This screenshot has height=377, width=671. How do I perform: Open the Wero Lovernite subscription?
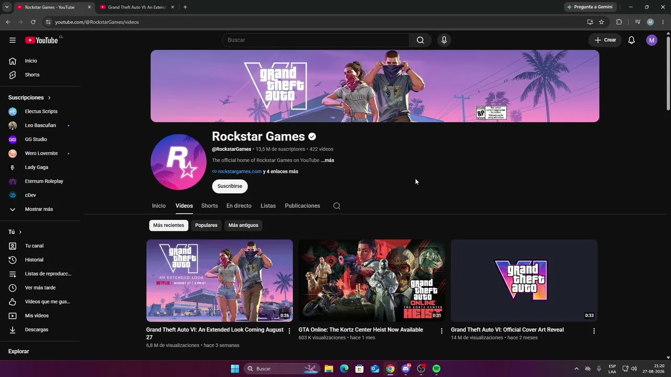click(x=40, y=153)
